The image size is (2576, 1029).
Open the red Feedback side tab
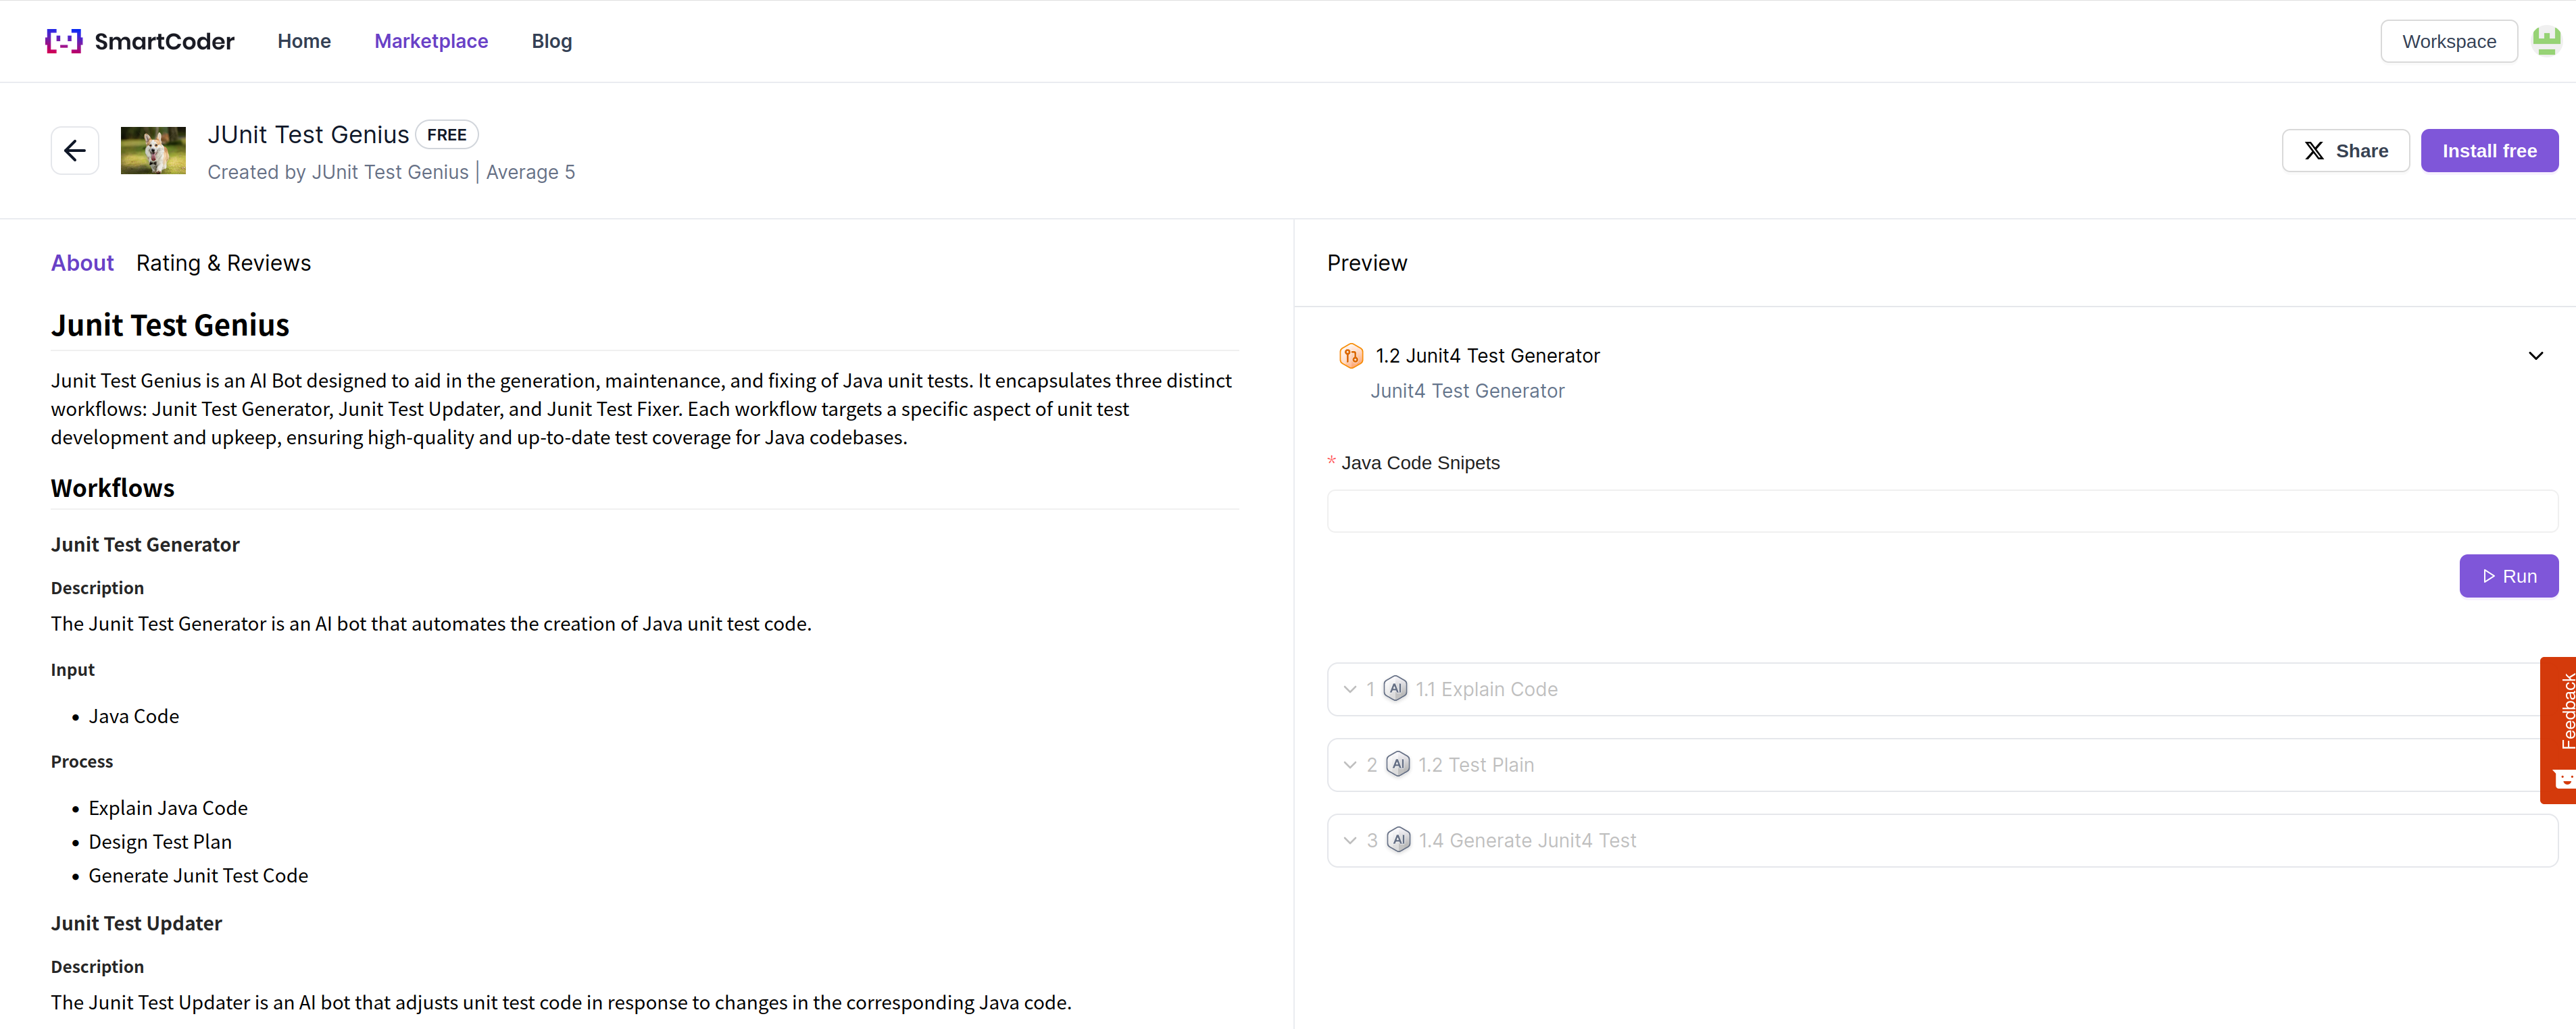click(2560, 729)
